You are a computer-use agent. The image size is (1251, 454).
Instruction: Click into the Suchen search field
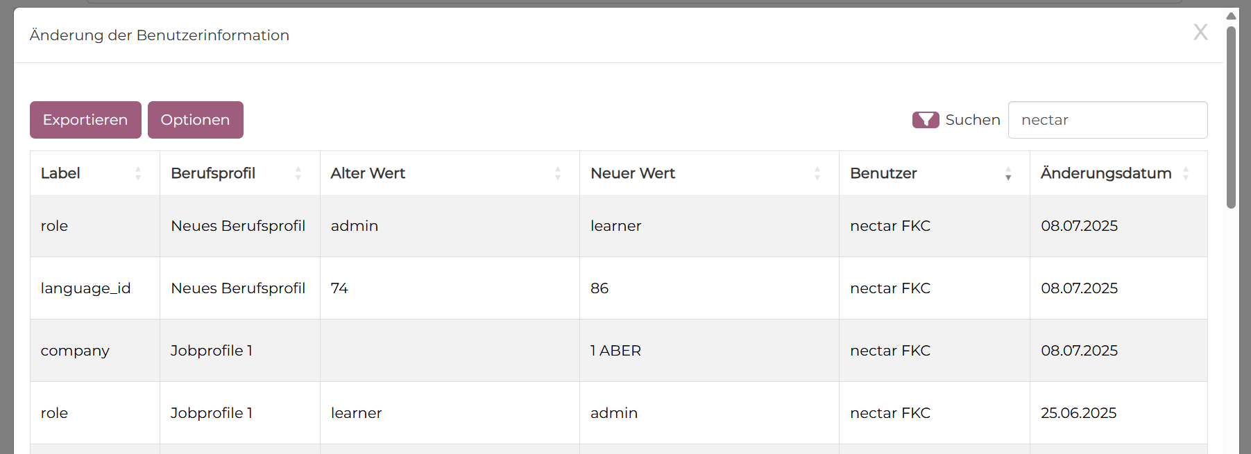tap(1107, 120)
